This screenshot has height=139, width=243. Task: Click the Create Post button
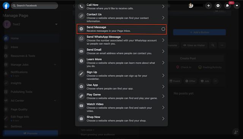[x=188, y=58]
